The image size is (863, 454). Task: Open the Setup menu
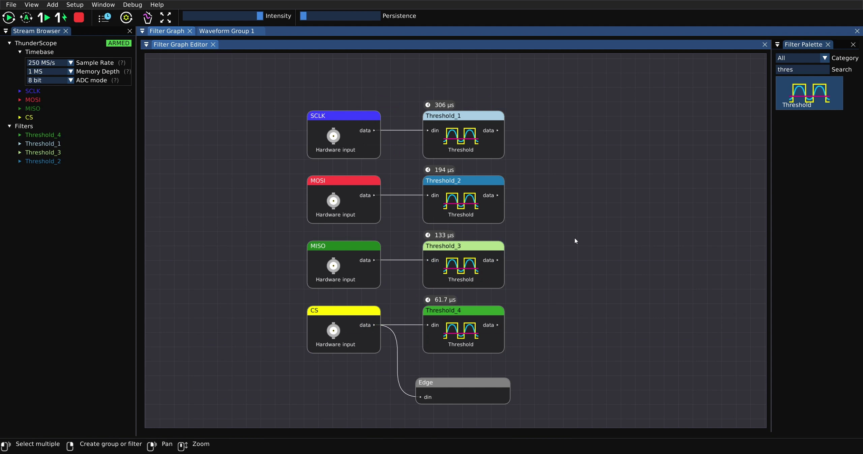click(75, 5)
